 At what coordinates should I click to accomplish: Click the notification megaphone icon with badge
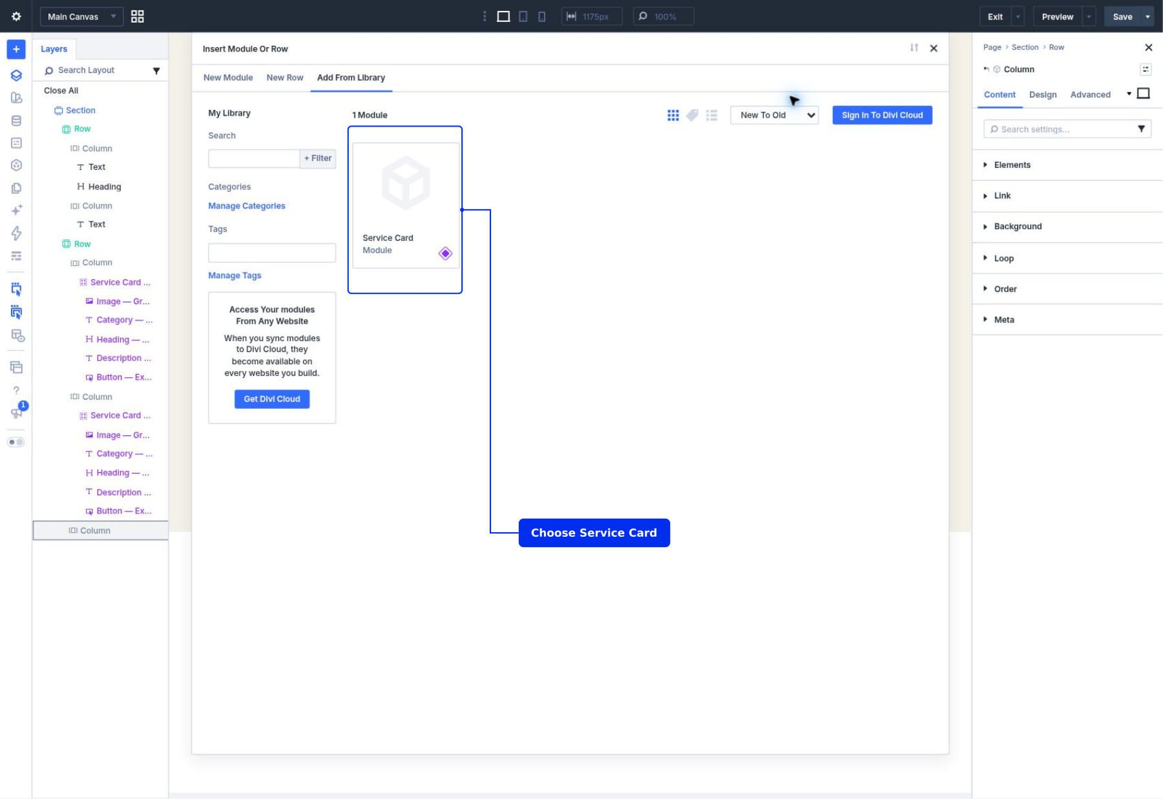click(x=16, y=412)
